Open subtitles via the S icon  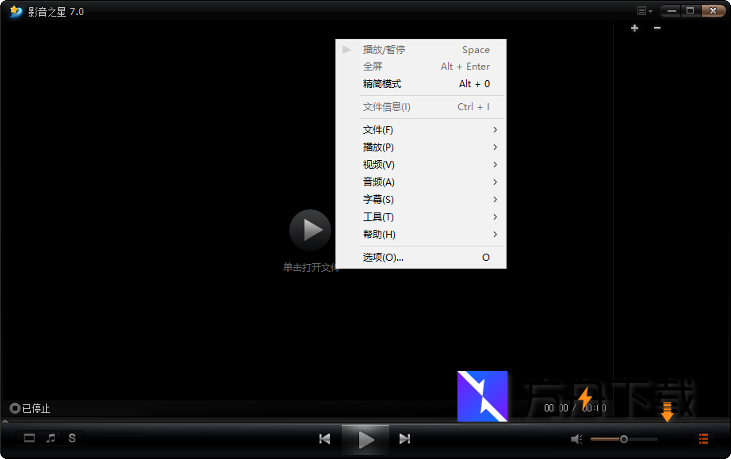[71, 438]
